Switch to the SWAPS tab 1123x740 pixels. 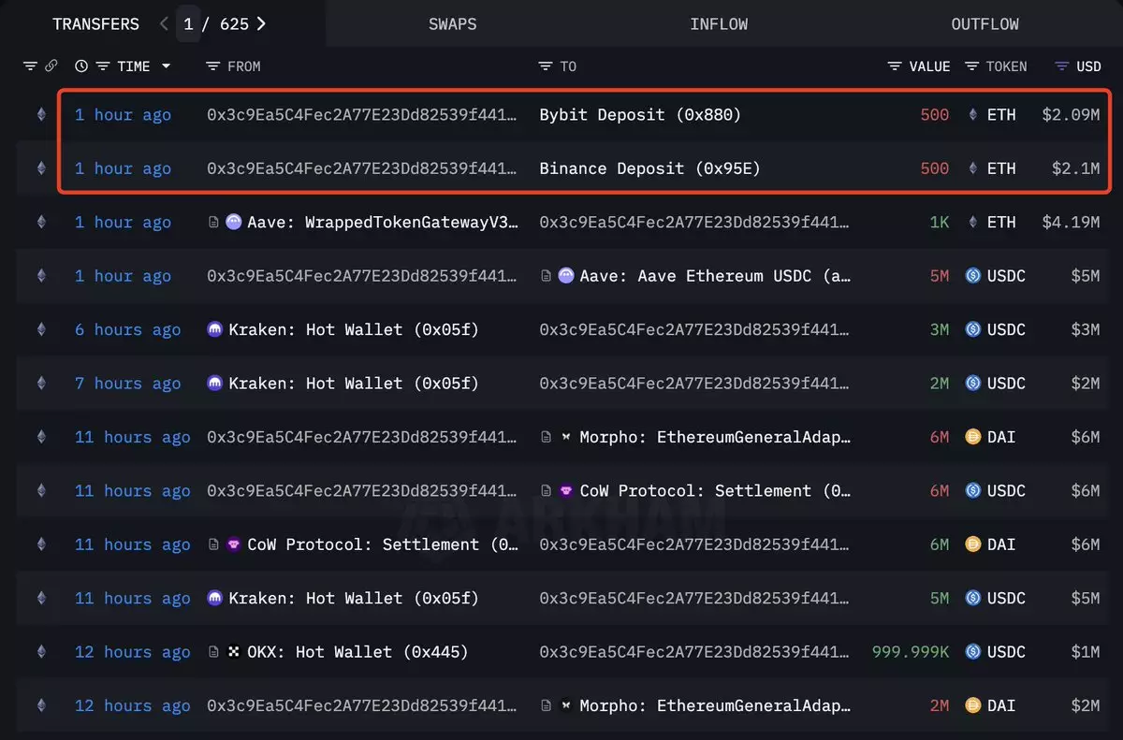(x=452, y=24)
